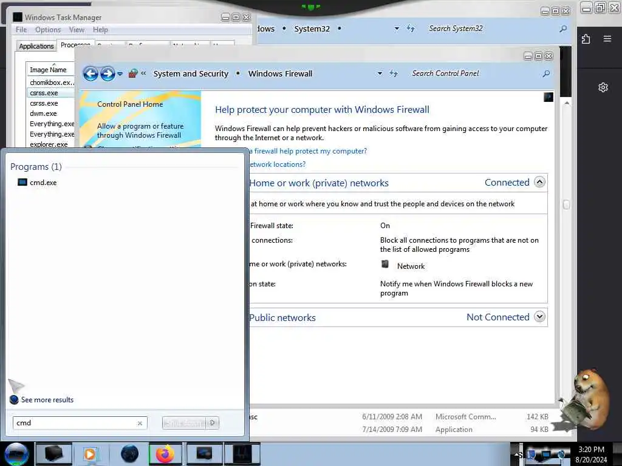Launch the dark globe browser taskbar icon

point(129,454)
